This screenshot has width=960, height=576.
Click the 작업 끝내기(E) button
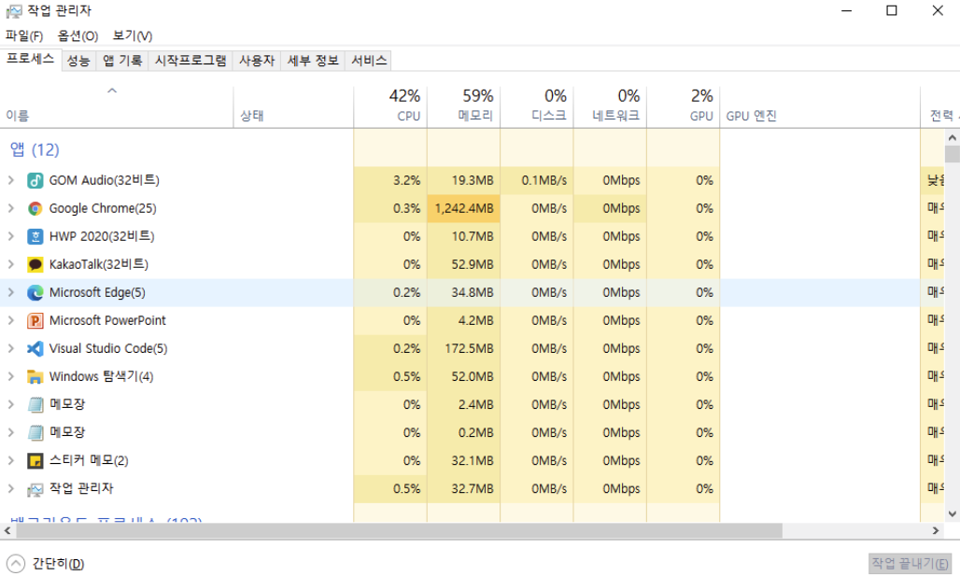(x=911, y=563)
